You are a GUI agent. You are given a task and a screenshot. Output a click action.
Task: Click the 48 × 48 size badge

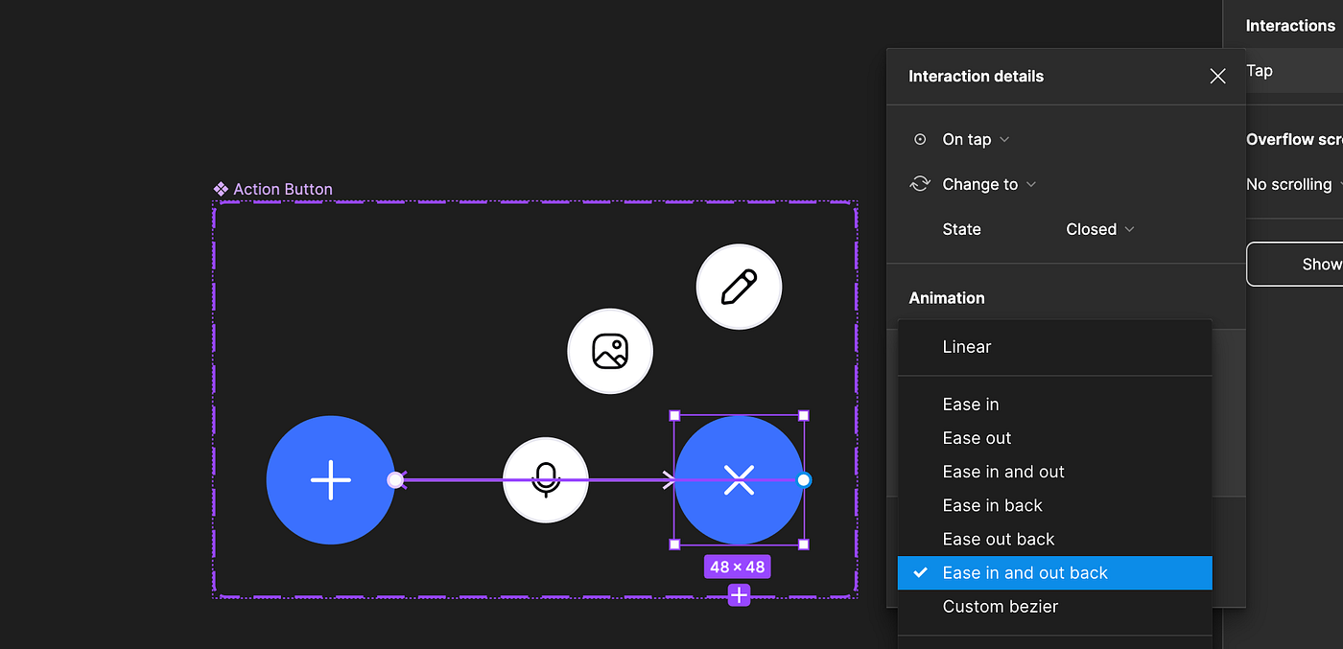(x=739, y=567)
